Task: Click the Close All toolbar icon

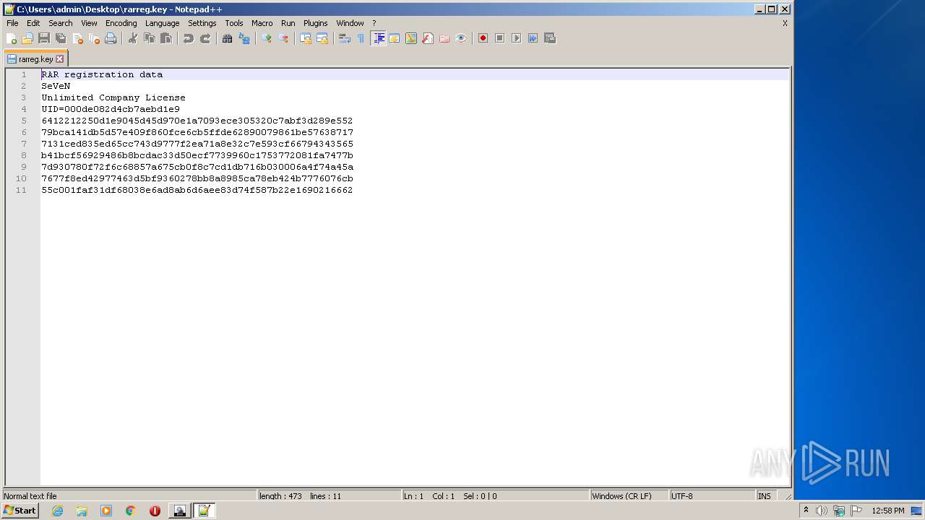Action: click(x=94, y=38)
